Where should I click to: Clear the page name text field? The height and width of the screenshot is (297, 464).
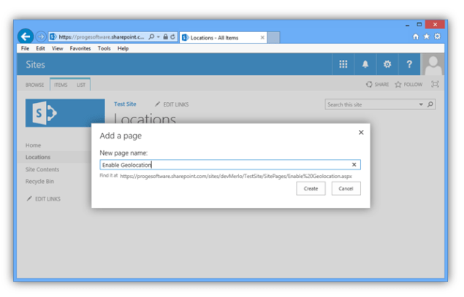(x=354, y=165)
